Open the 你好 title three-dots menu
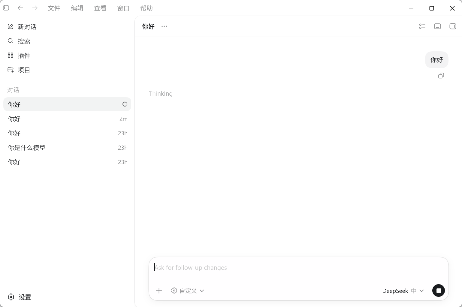 pyautogui.click(x=164, y=26)
